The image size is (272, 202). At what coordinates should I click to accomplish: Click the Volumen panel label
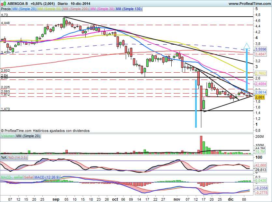point(8,136)
